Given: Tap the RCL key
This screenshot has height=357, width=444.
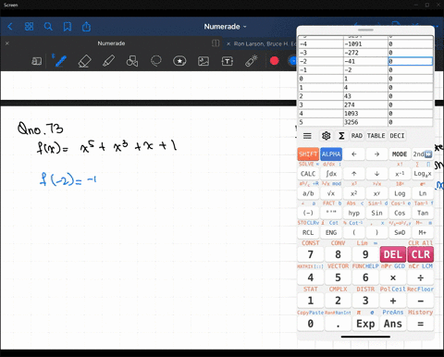Looking at the screenshot, I should click(308, 233).
